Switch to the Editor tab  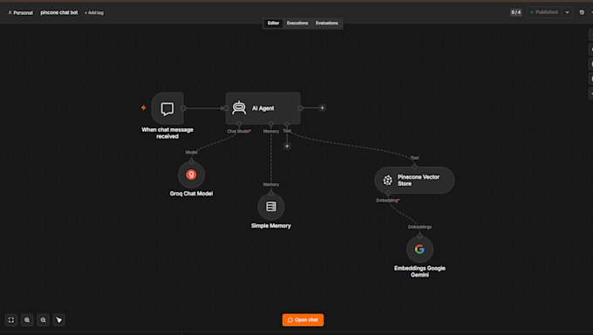pyautogui.click(x=274, y=23)
